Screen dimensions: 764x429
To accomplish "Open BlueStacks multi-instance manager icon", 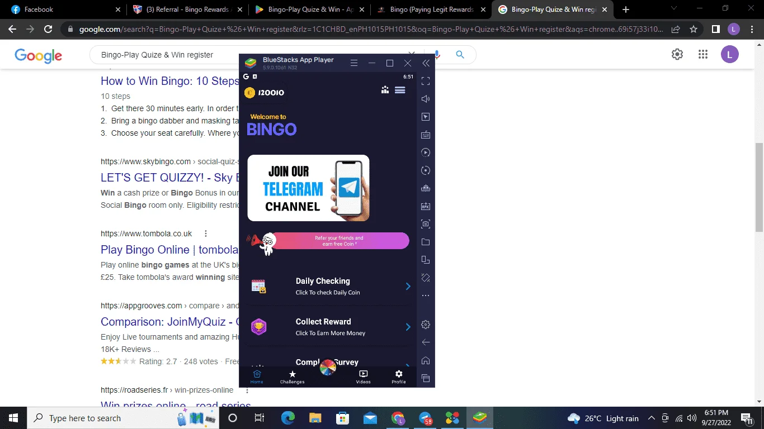I will (426, 188).
